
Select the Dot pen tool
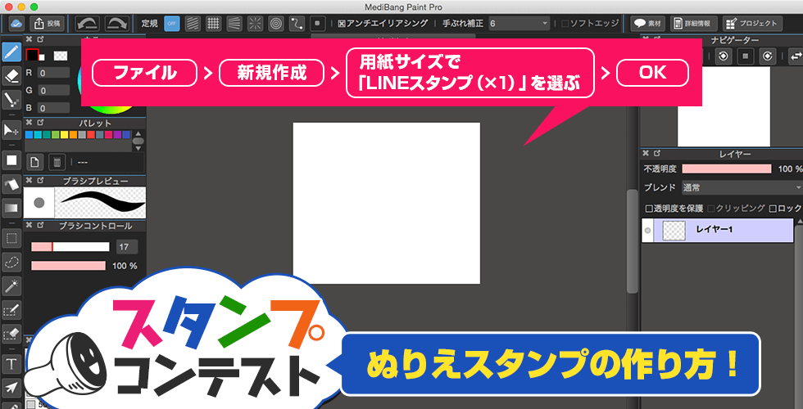(11, 99)
